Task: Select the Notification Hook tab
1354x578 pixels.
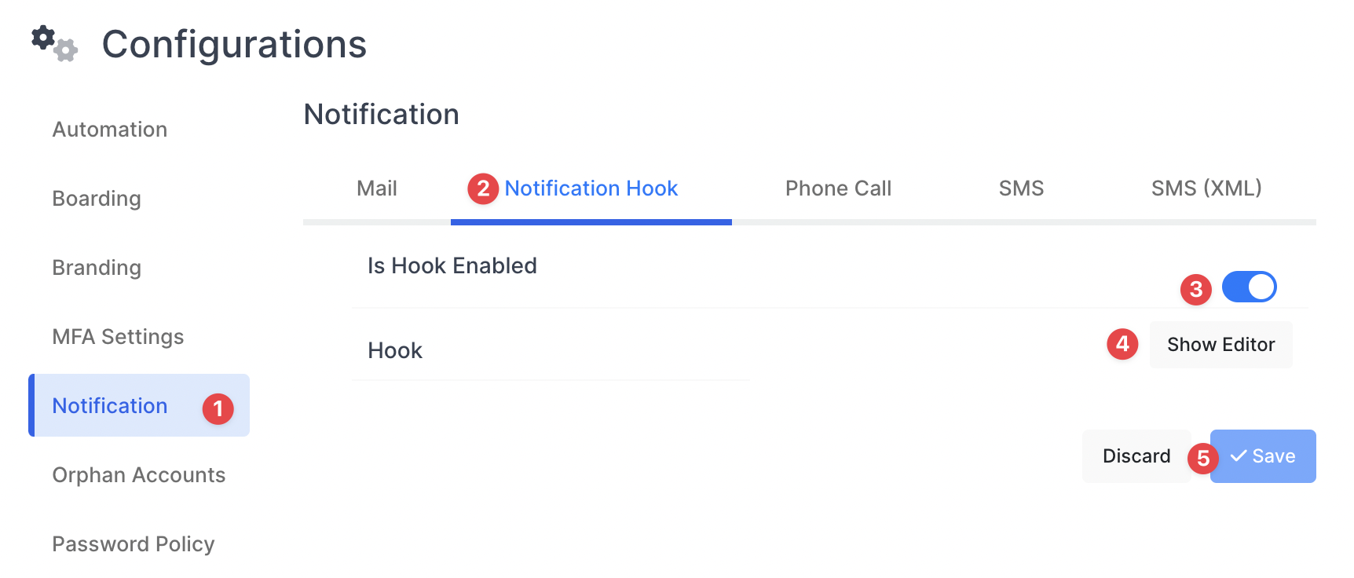Action: pyautogui.click(x=591, y=188)
